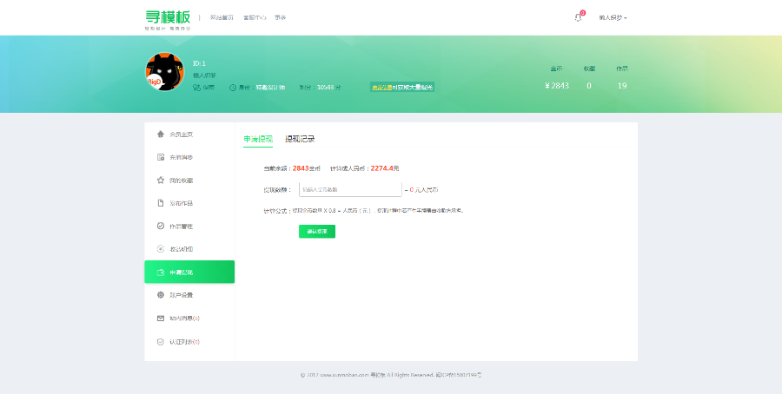Click the works count 19 in banner

point(622,86)
